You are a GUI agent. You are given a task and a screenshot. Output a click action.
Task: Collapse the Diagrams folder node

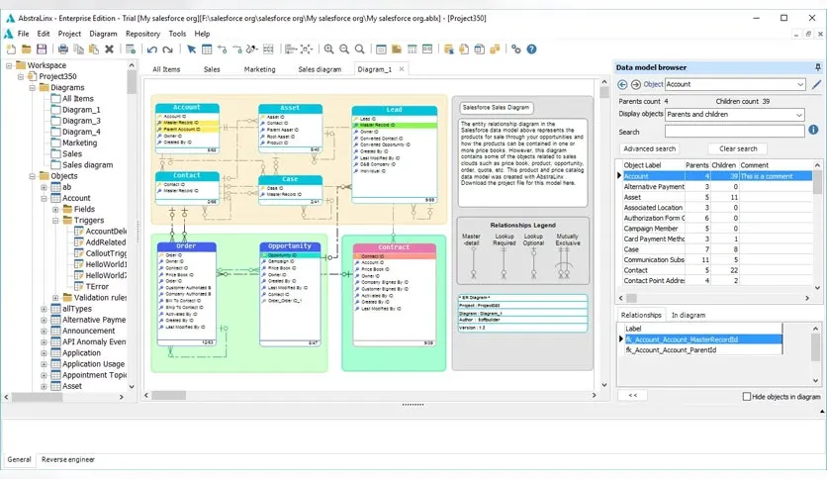click(x=33, y=87)
